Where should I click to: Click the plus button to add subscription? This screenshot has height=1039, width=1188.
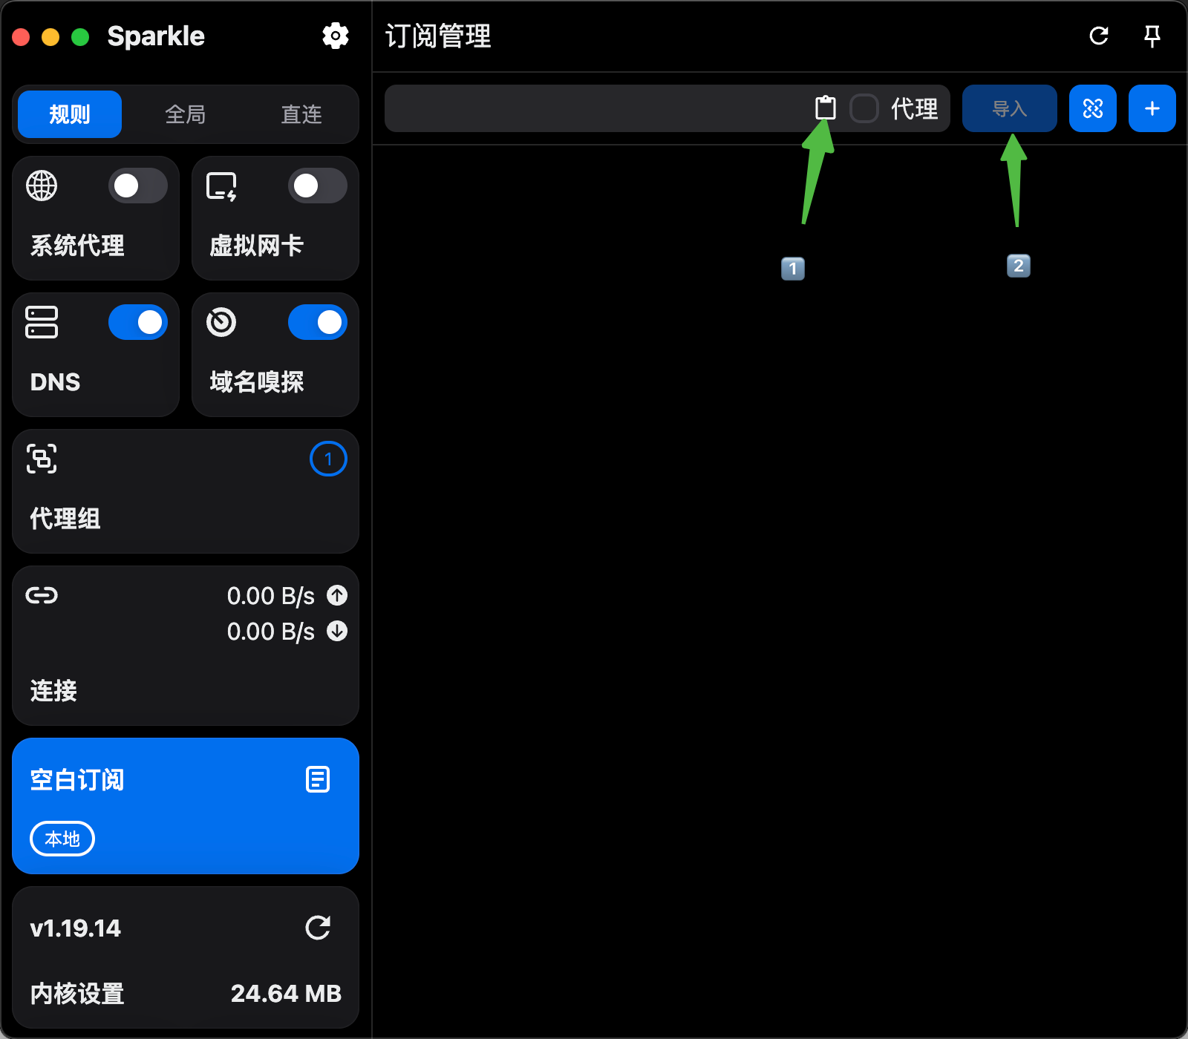click(x=1152, y=108)
